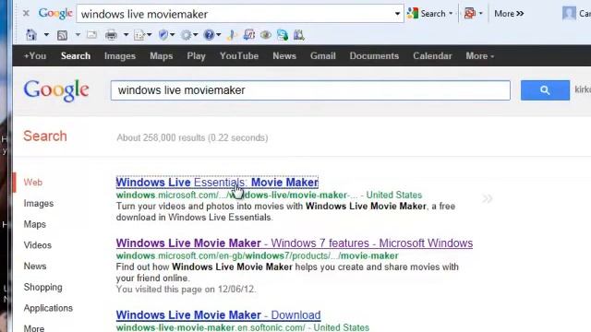Click the Tools gear icon
Viewport: 591px width, 332px height.
pos(186,35)
